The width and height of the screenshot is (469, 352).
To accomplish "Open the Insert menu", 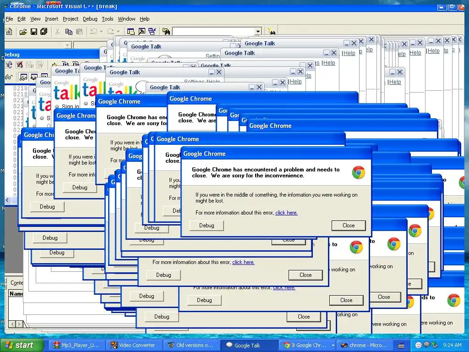I will tap(51, 19).
